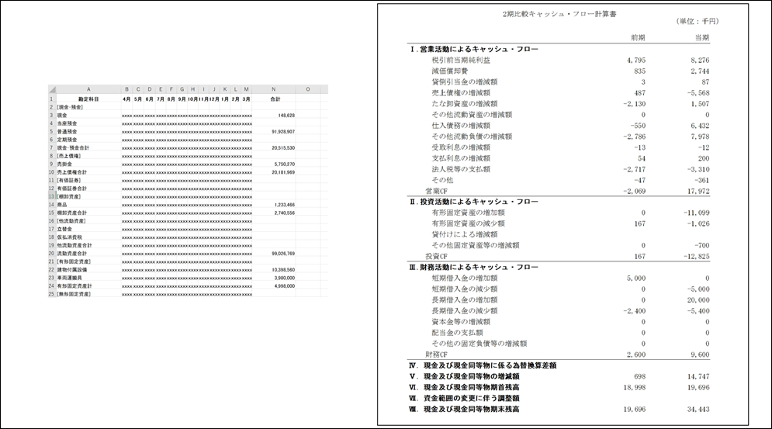The height and width of the screenshot is (429, 772).
Task: Click the total value 91,928,907
Action: [x=283, y=132]
